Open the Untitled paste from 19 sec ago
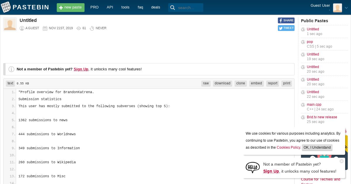Viewport: 351px width, 184px height. coord(313,54)
